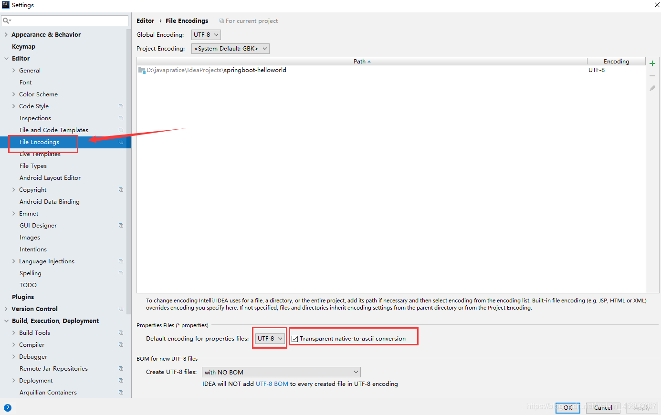The width and height of the screenshot is (661, 415).
Task: Open default properties files encoding dropdown
Action: (x=270, y=339)
